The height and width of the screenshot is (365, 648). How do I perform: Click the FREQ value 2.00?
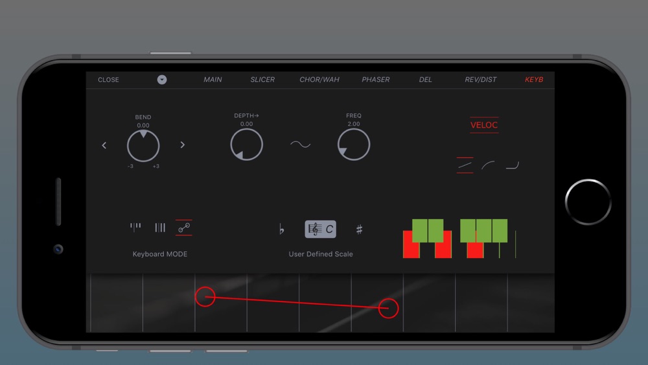pyautogui.click(x=354, y=124)
